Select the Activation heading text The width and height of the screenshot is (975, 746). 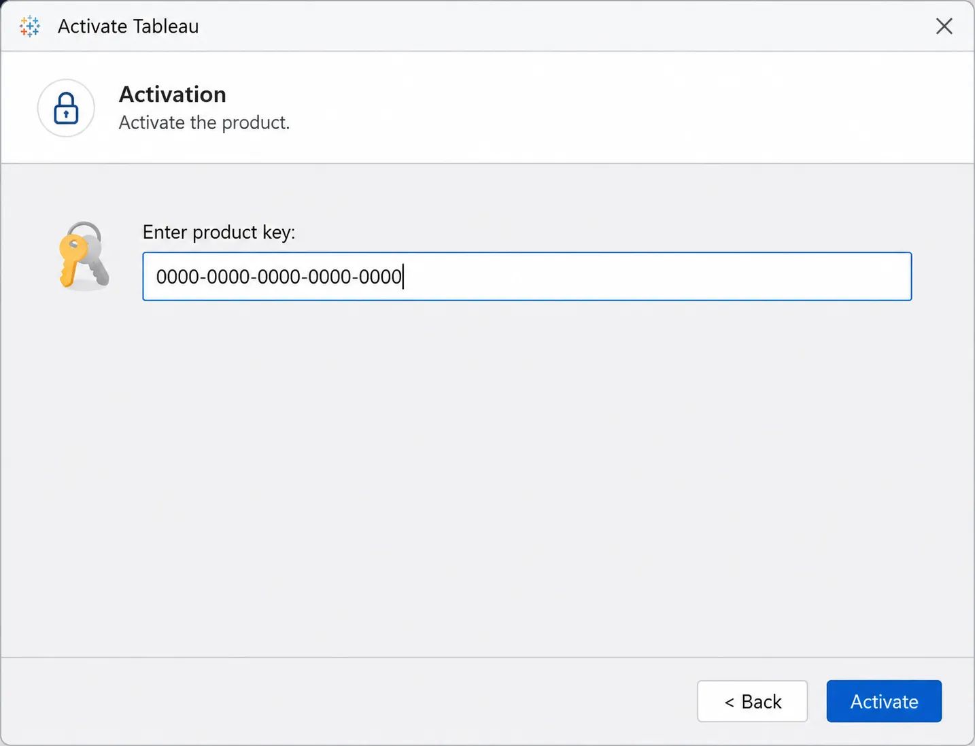point(173,95)
